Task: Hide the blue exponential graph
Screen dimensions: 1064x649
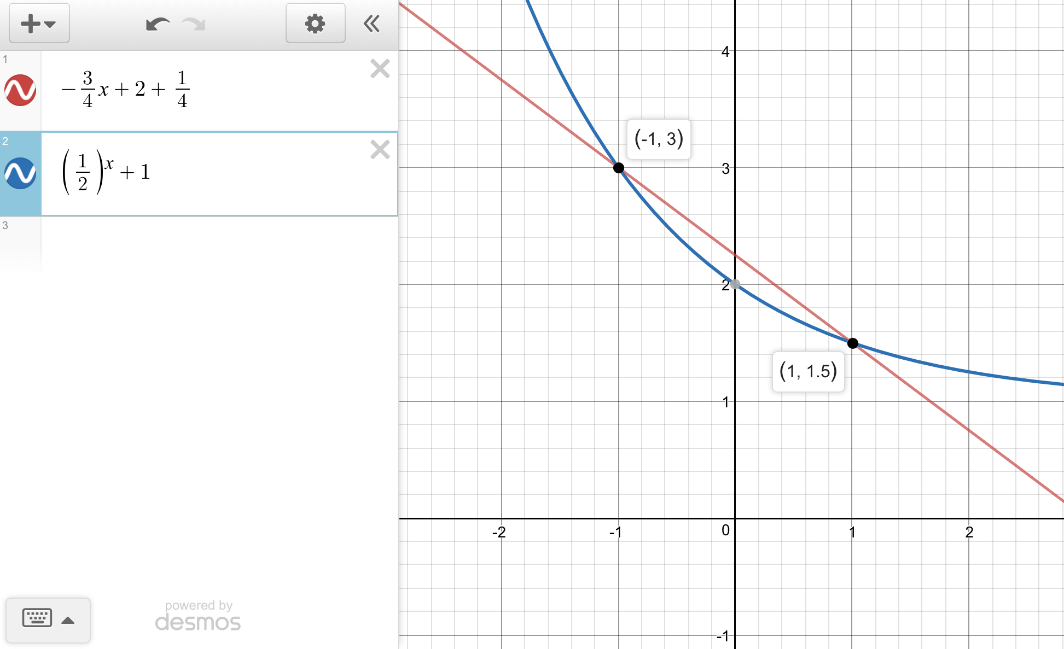Action: (20, 173)
